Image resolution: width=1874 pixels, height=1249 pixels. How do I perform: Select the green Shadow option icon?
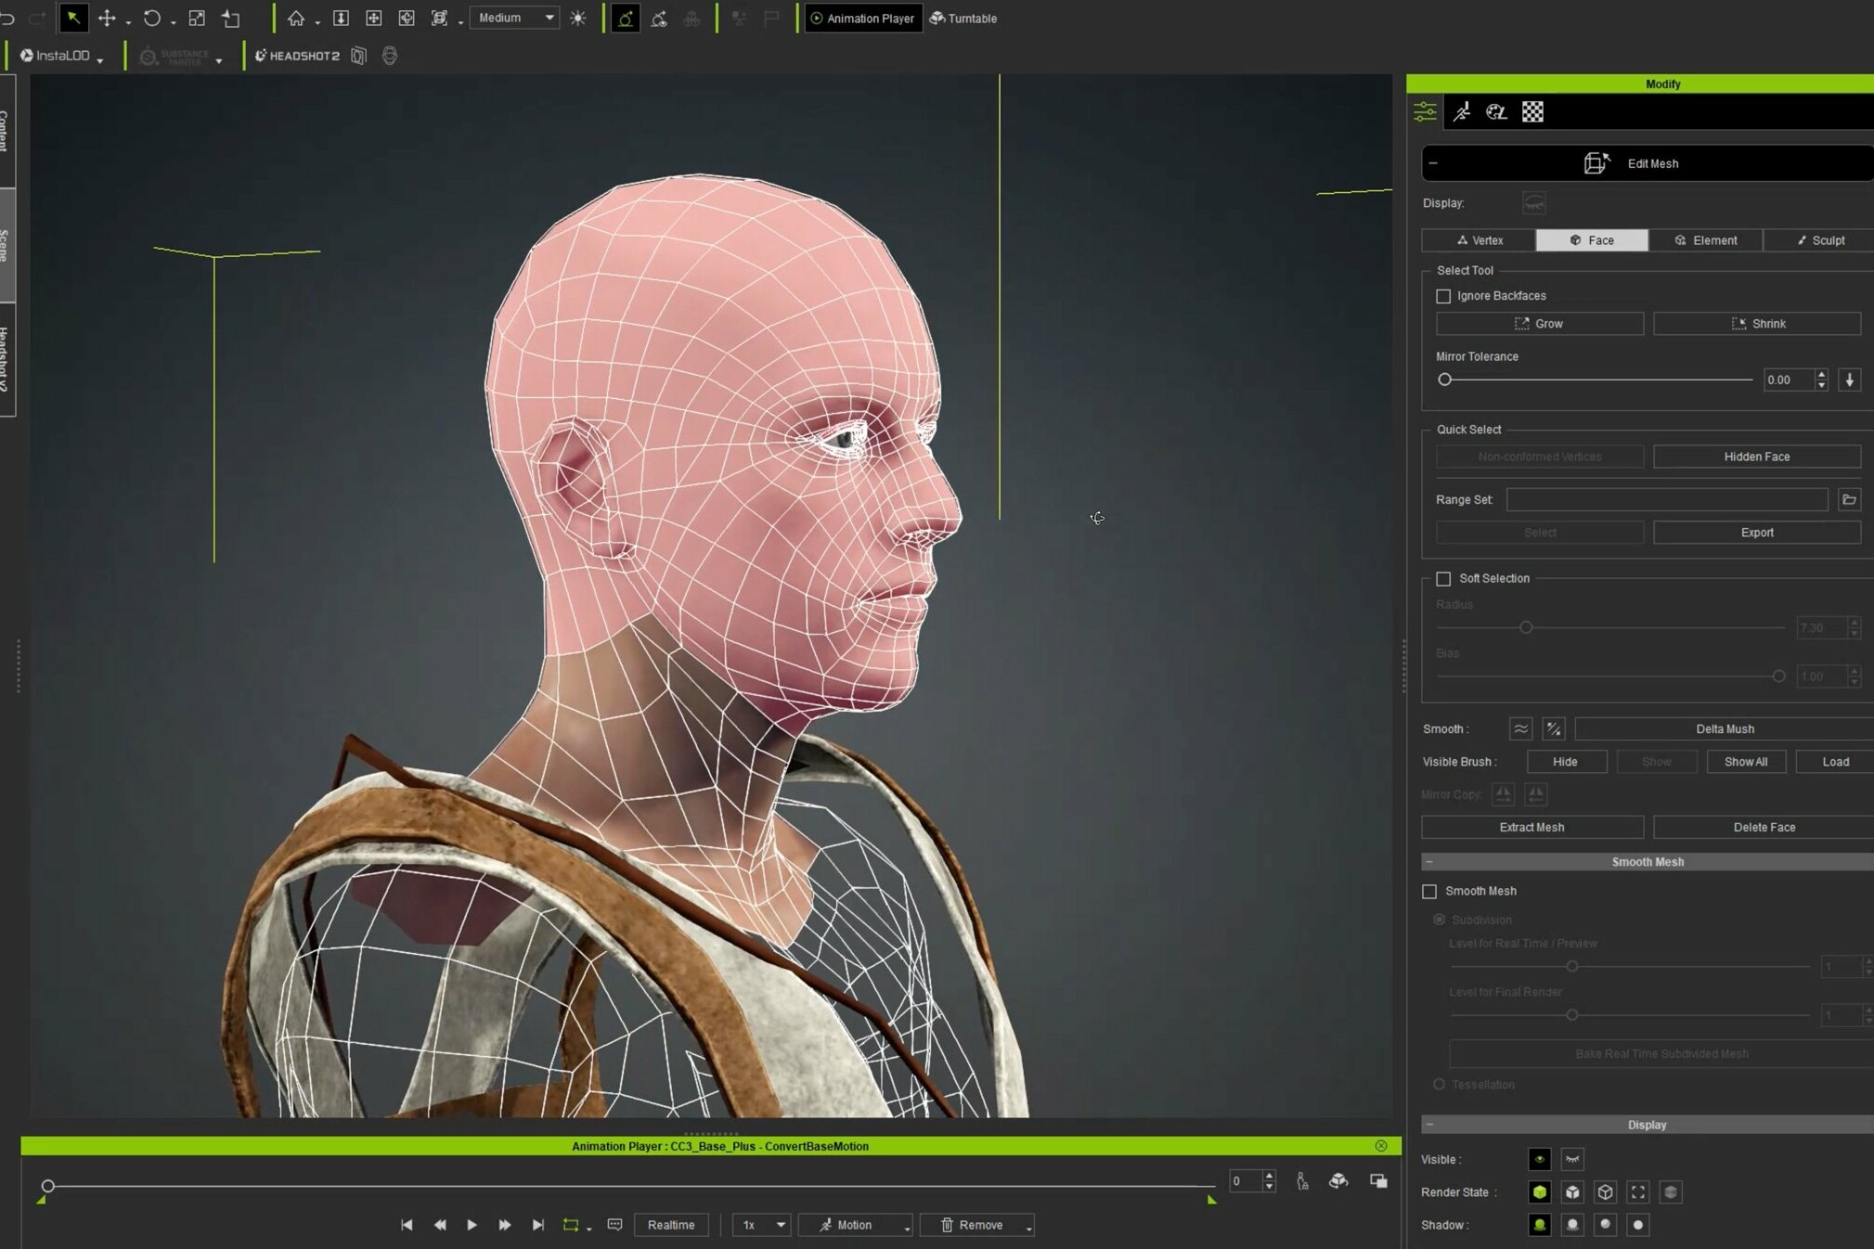click(1540, 1225)
